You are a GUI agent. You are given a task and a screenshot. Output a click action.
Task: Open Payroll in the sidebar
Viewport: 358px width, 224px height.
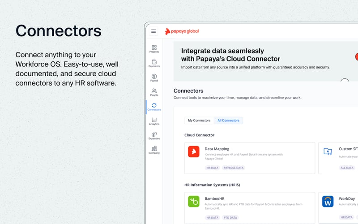[x=154, y=78]
